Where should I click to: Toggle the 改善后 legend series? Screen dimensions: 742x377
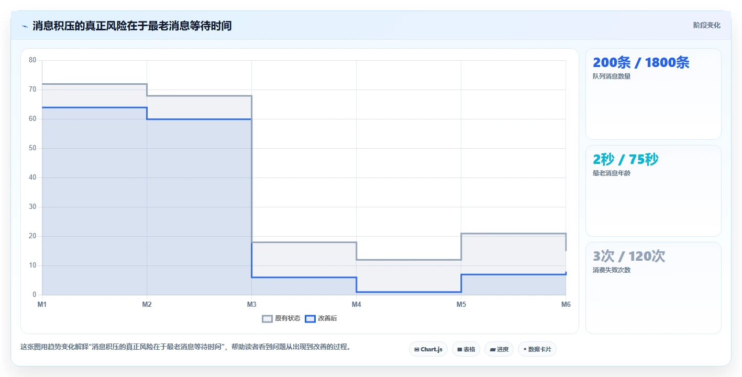(321, 318)
